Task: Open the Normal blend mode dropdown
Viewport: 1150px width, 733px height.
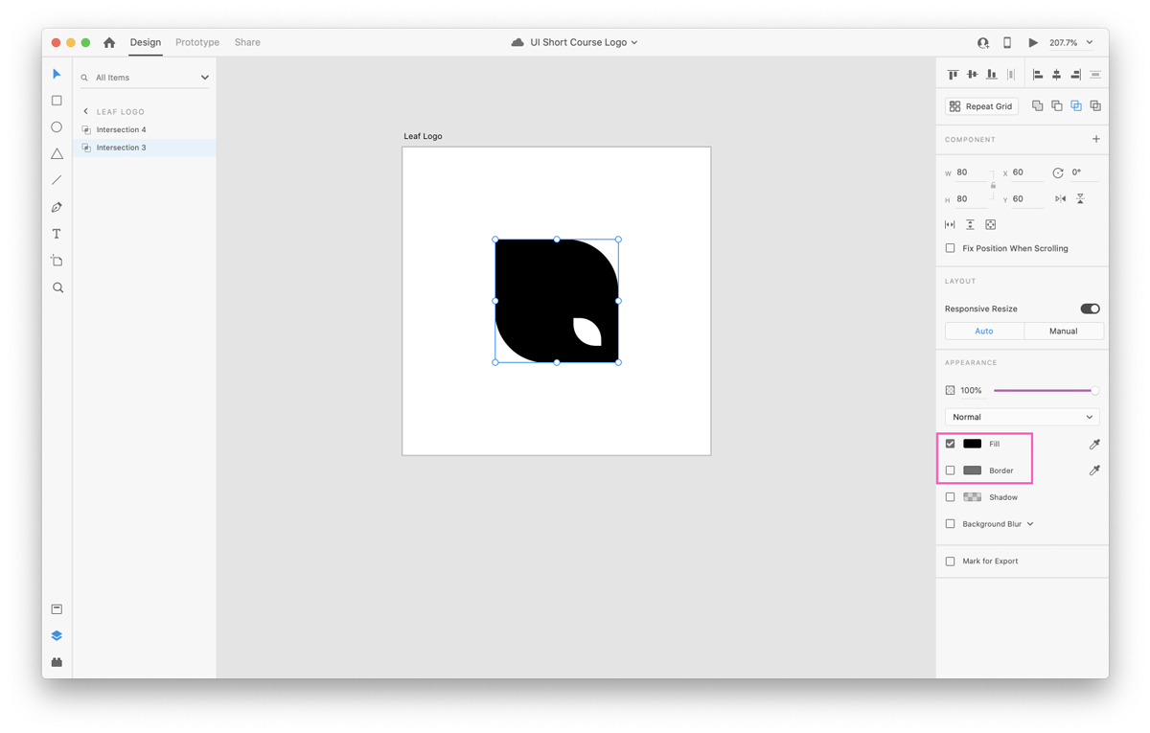Action: tap(1022, 417)
